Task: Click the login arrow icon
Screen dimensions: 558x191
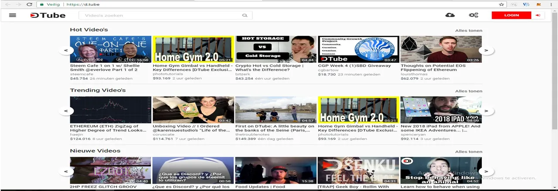Action: (538, 15)
